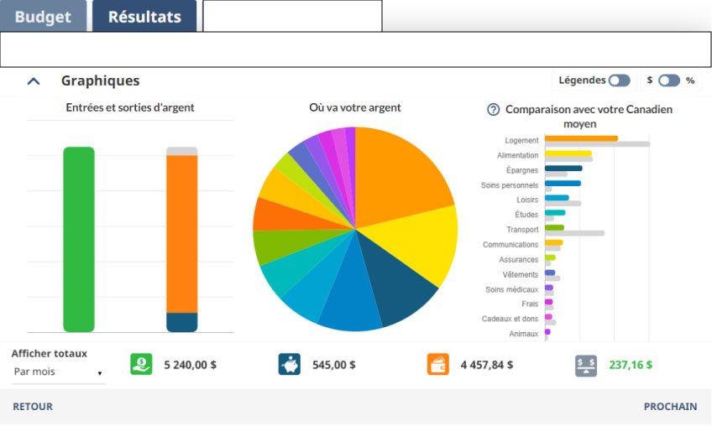Switch the $ to % toggle
The width and height of the screenshot is (712, 426).
669,81
